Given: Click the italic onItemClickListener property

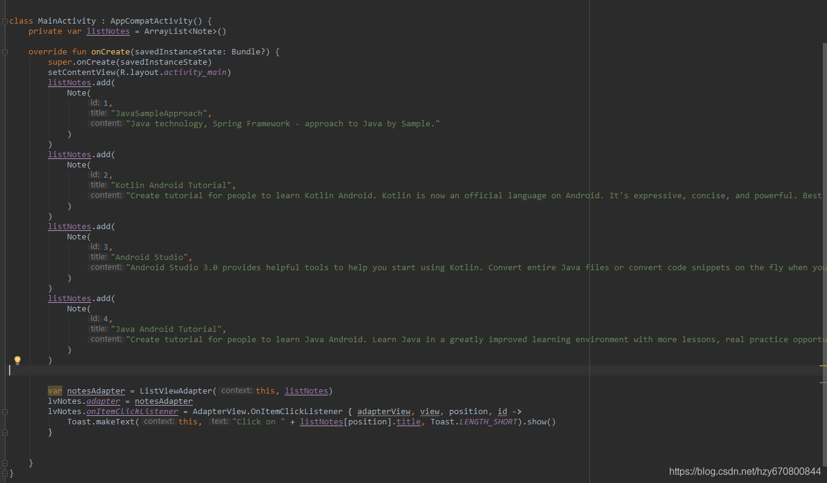Looking at the screenshot, I should [132, 412].
